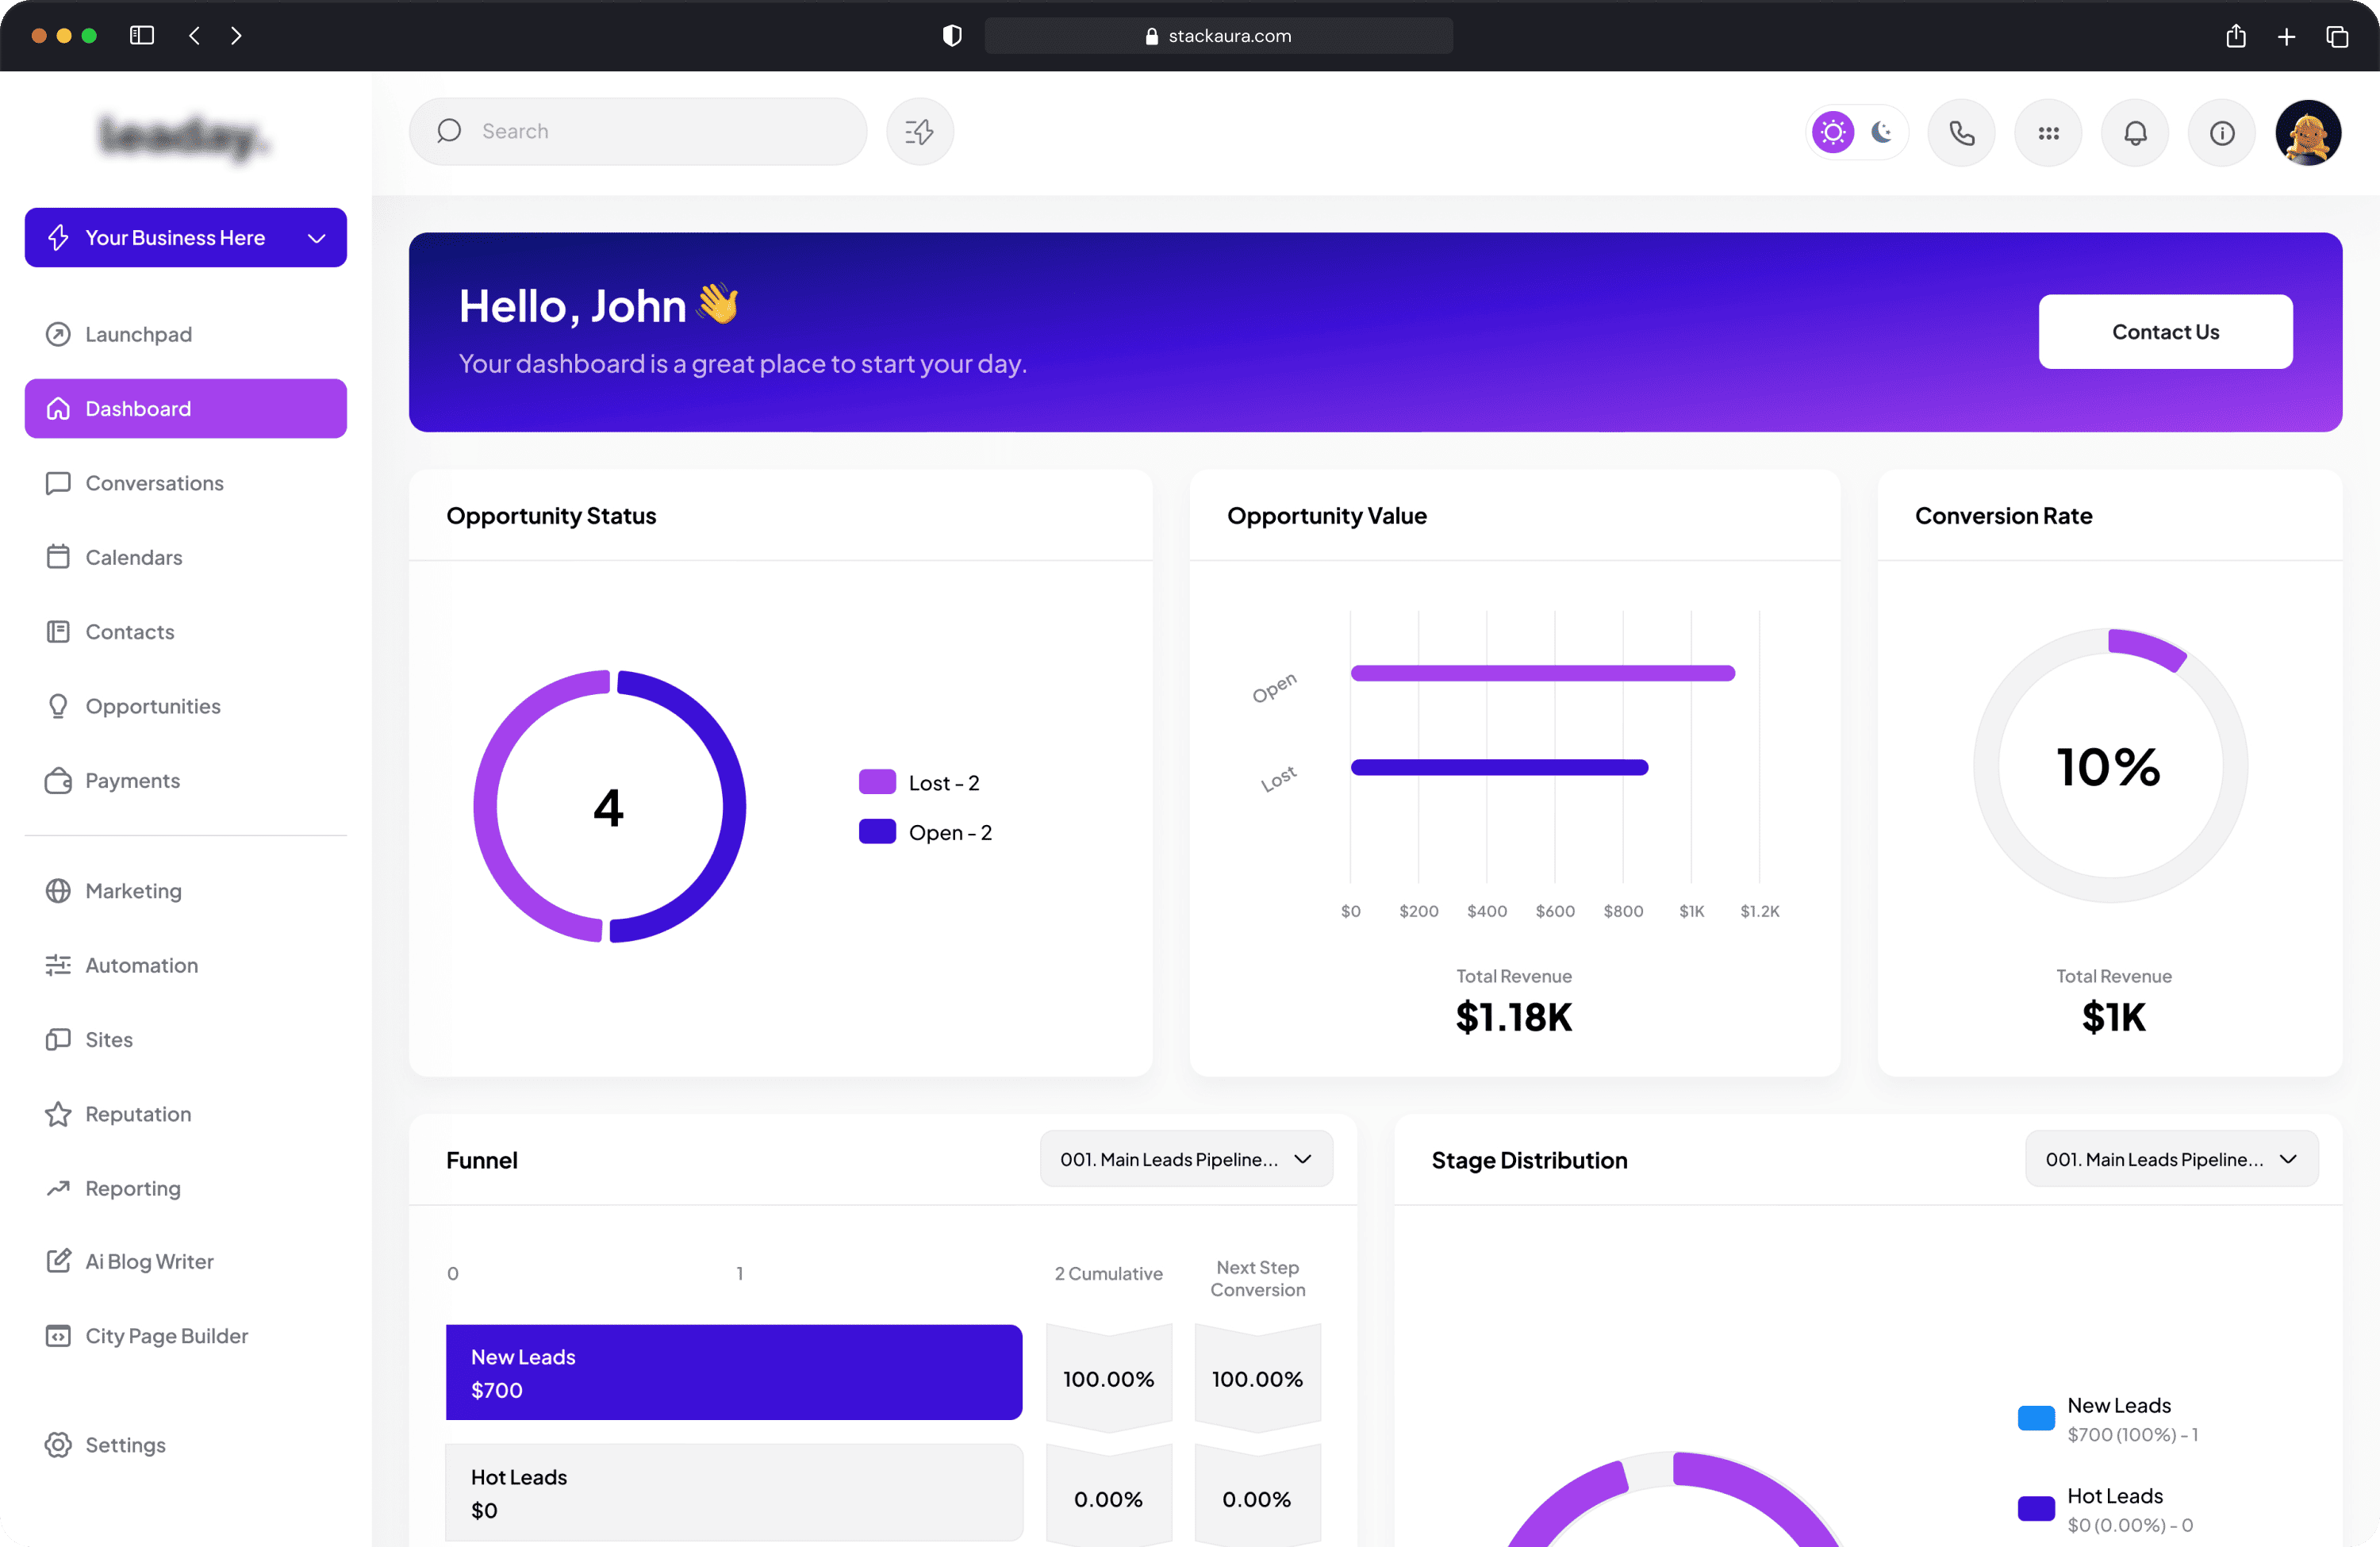The image size is (2380, 1547).
Task: Click inside the Search field
Action: pos(637,131)
